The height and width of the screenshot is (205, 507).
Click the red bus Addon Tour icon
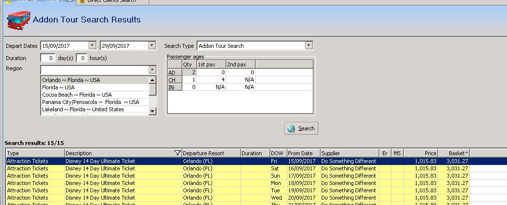click(x=18, y=20)
